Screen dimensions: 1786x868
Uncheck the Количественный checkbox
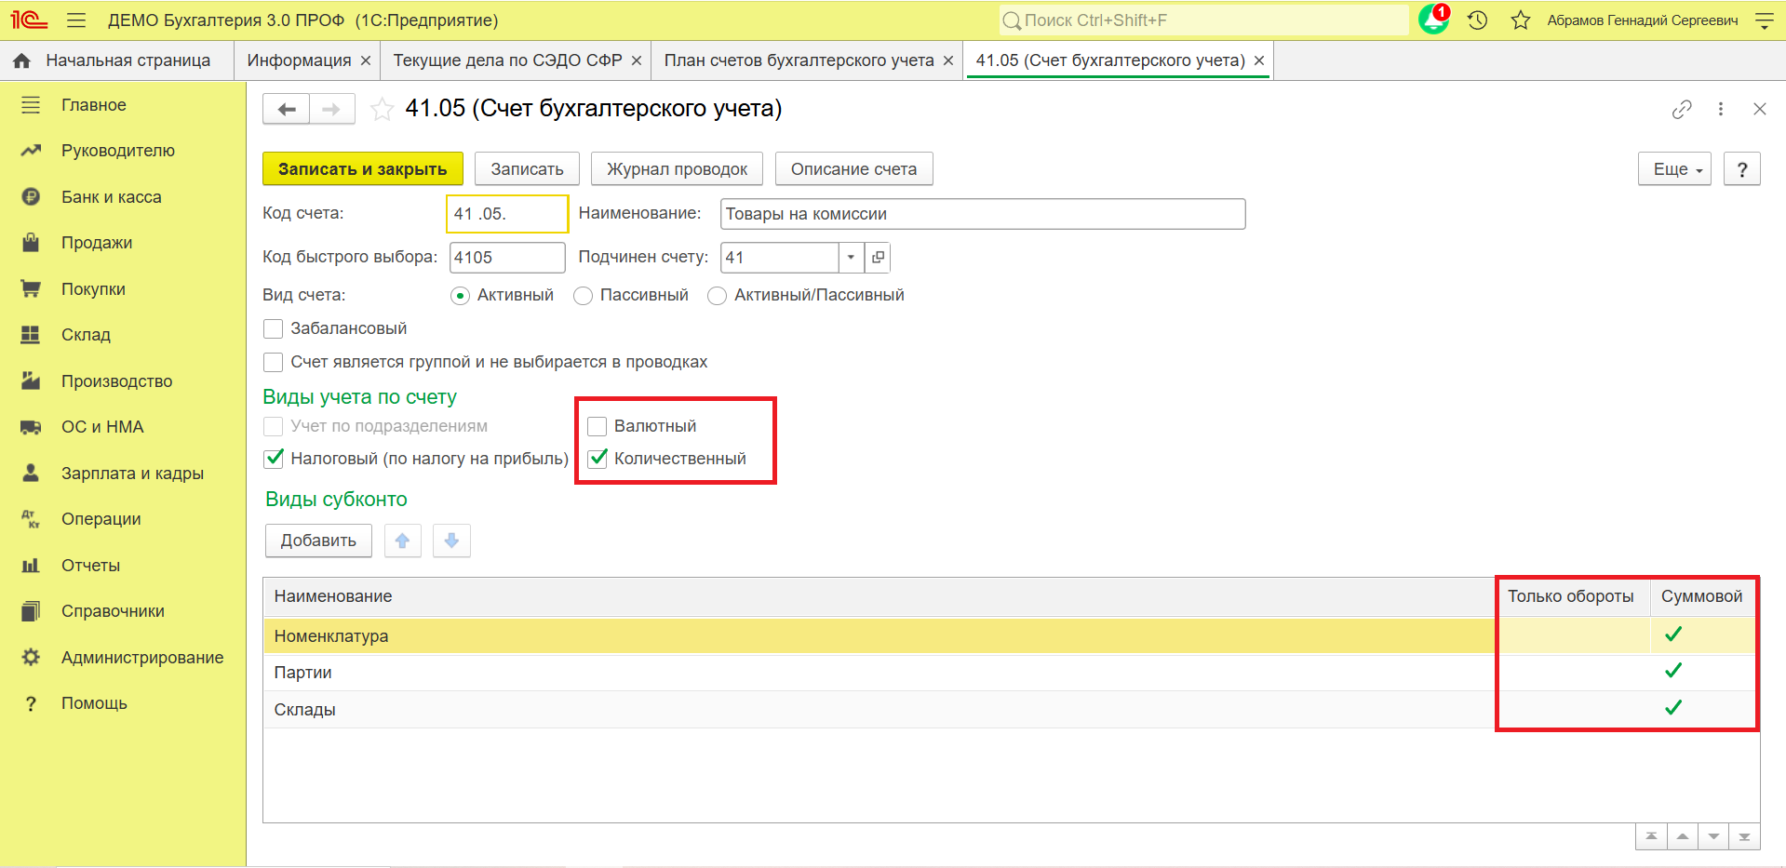tap(598, 459)
